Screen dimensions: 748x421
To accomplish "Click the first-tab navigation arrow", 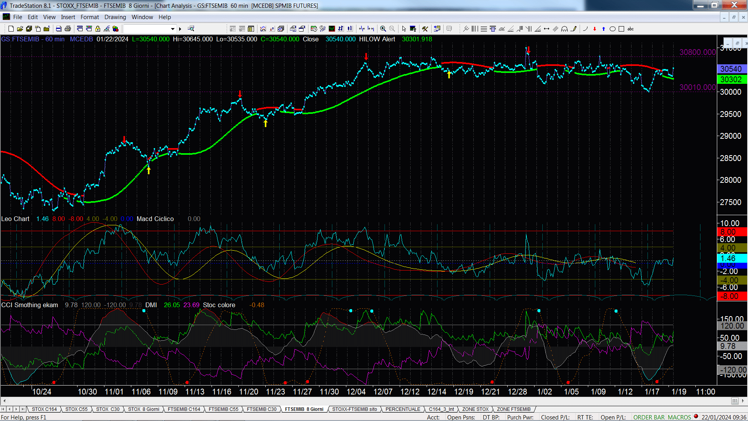I will point(3,409).
